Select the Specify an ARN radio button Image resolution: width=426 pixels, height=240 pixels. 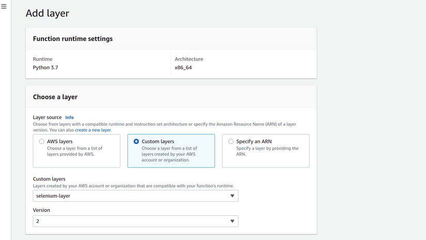pyautogui.click(x=231, y=141)
